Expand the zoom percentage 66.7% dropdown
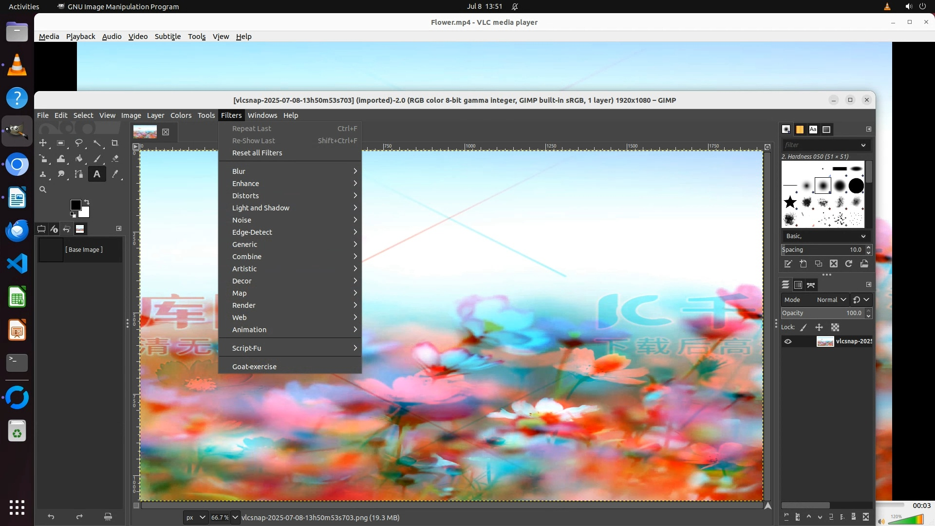The width and height of the screenshot is (935, 526). pyautogui.click(x=235, y=517)
